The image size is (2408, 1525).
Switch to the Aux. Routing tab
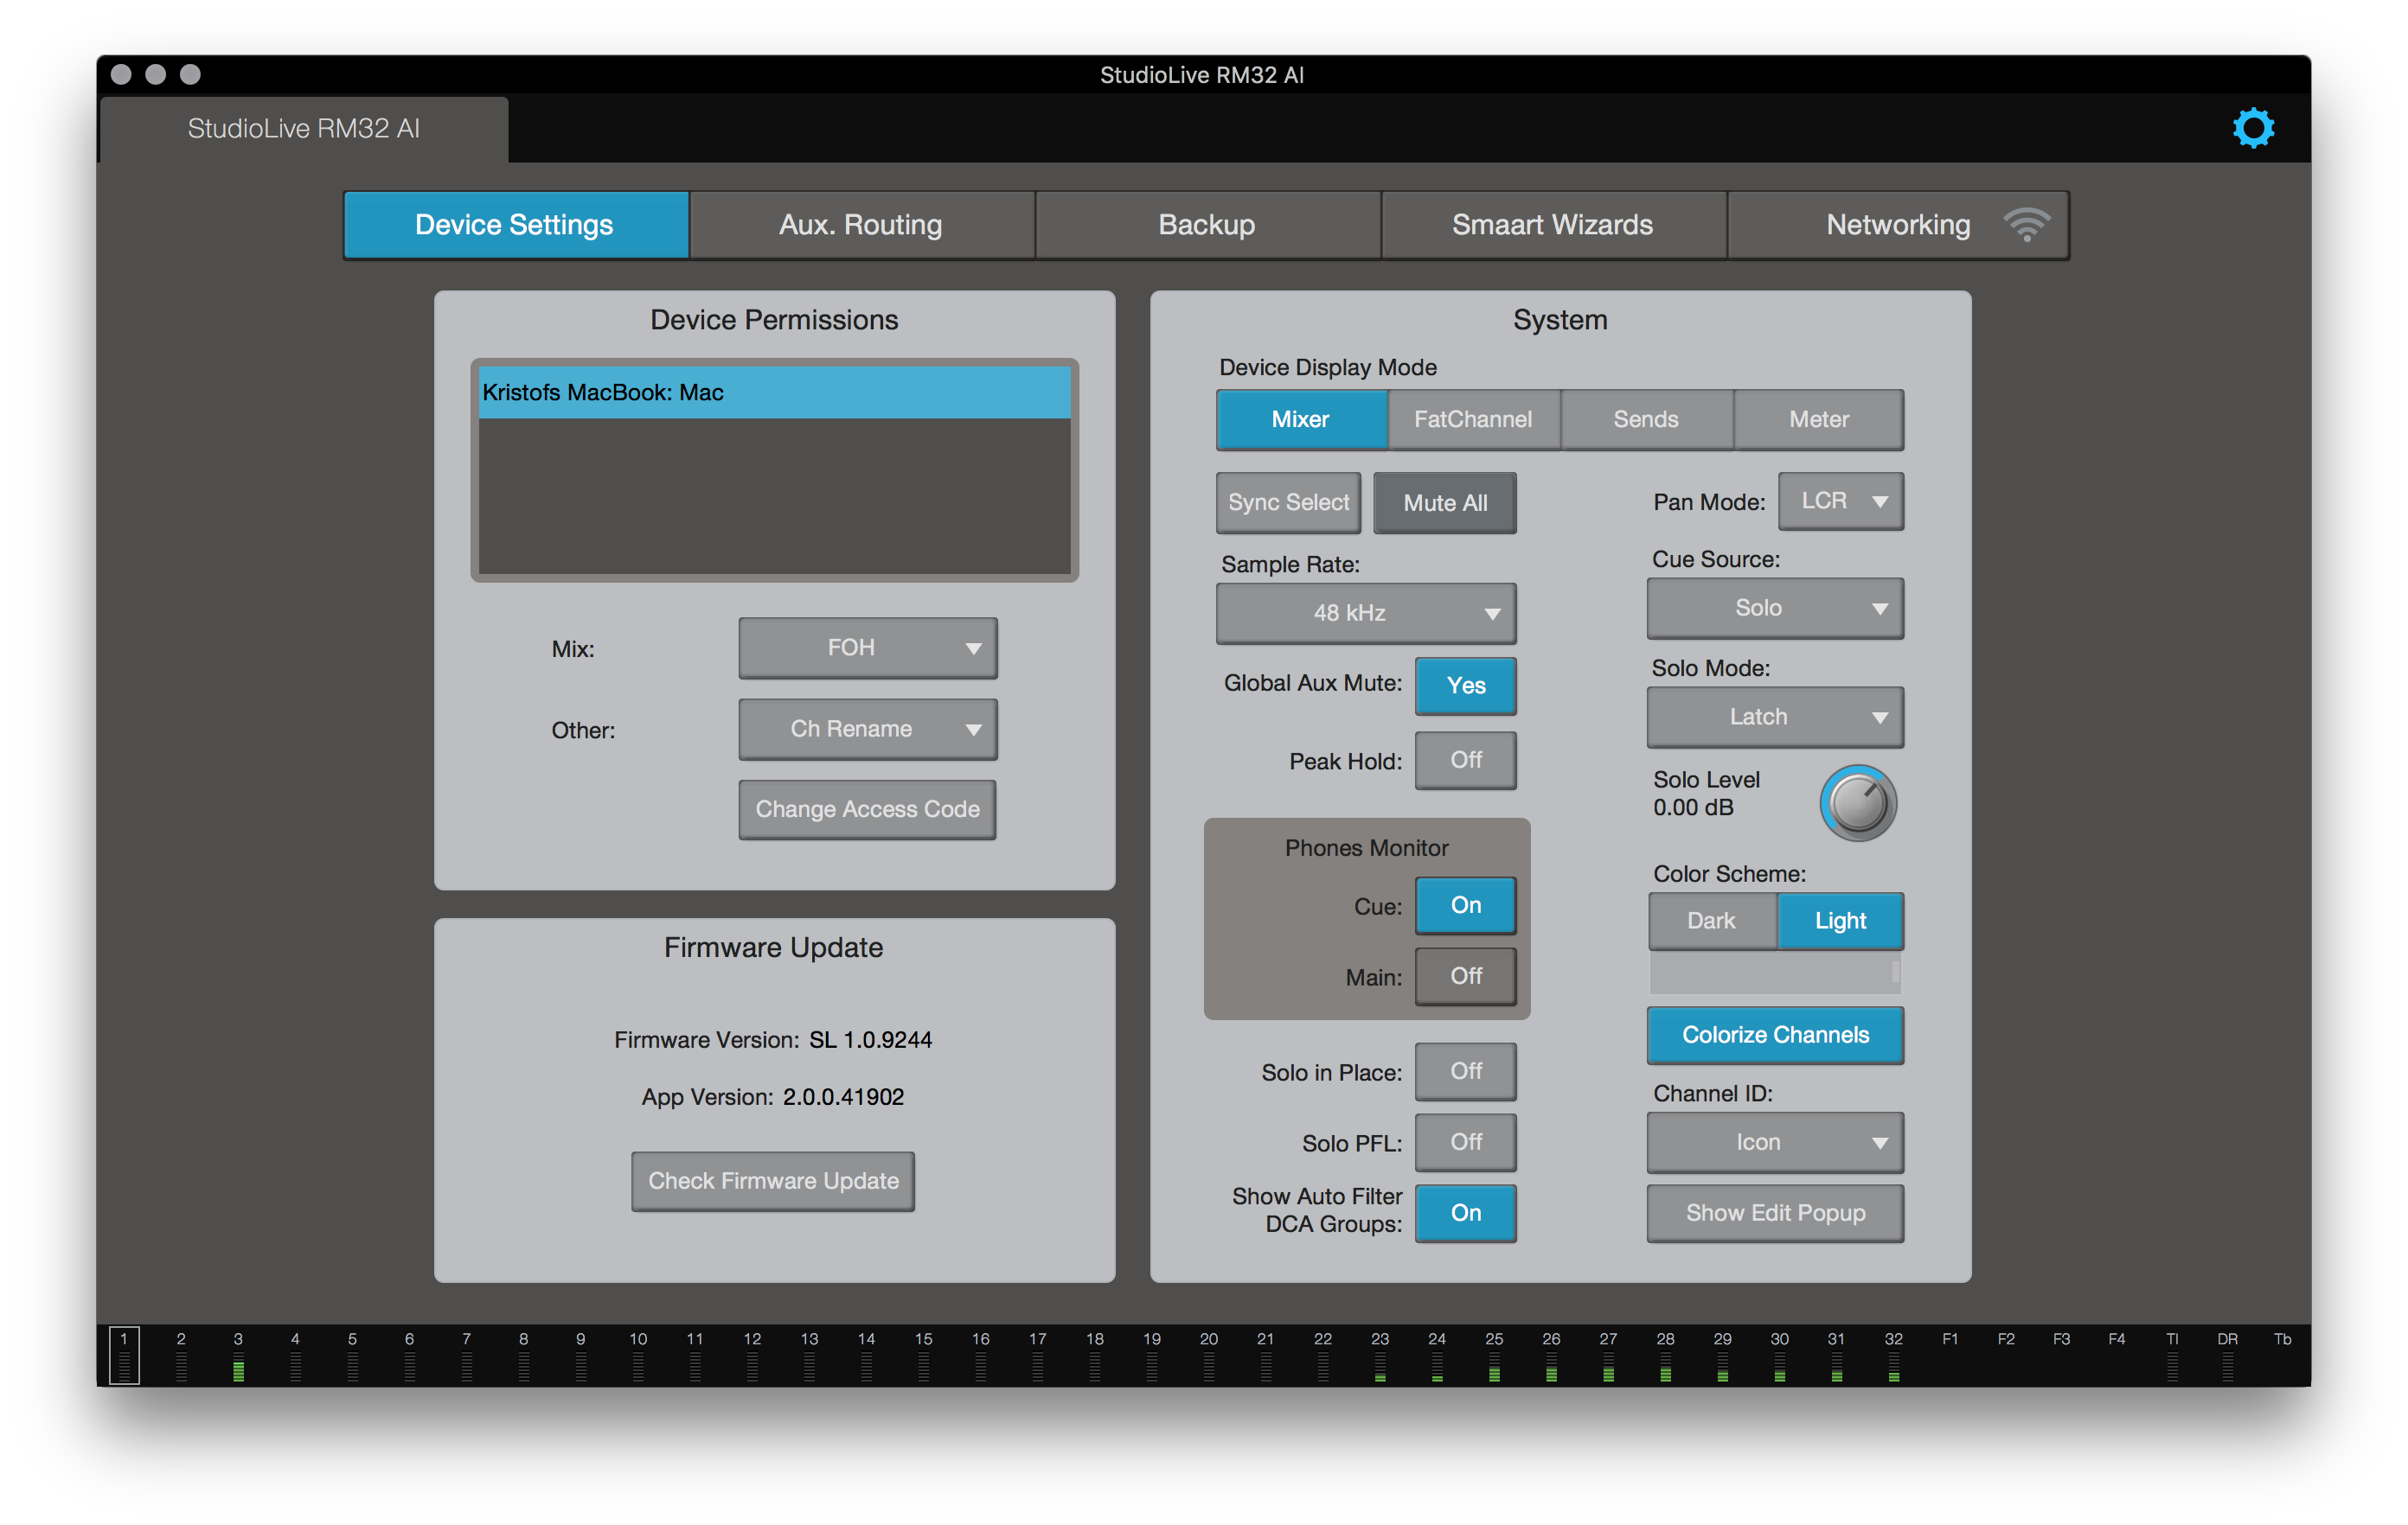coord(861,225)
